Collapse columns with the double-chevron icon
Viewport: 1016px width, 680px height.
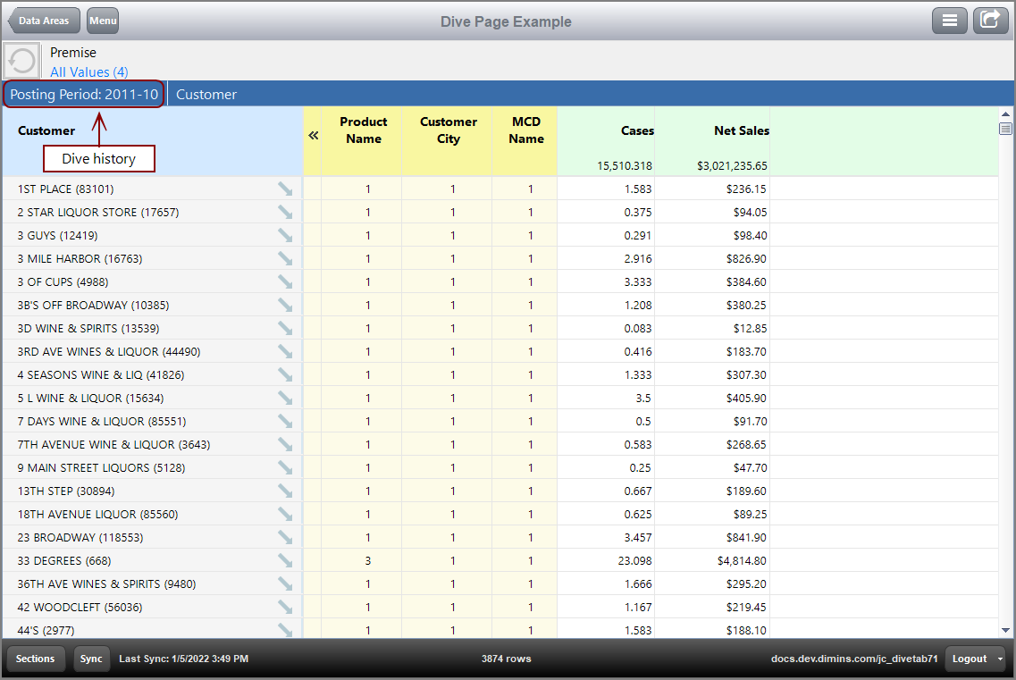point(314,135)
